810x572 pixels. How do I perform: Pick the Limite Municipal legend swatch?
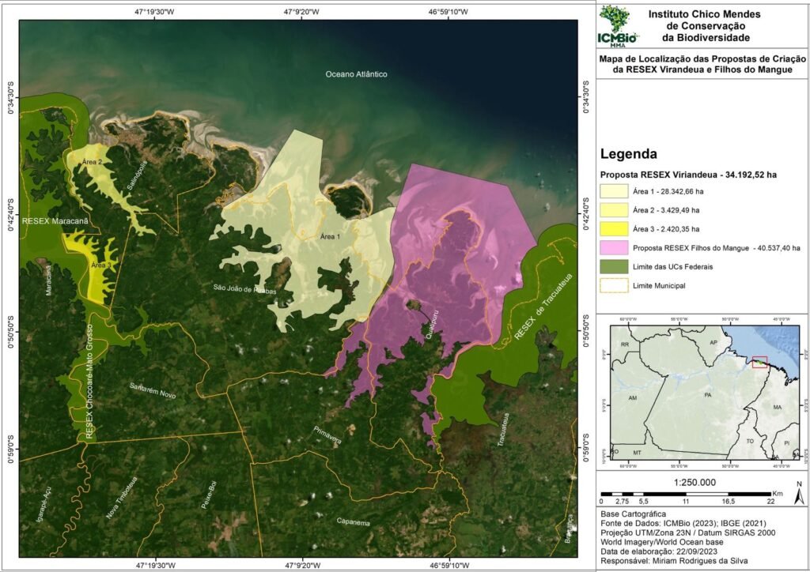[614, 286]
